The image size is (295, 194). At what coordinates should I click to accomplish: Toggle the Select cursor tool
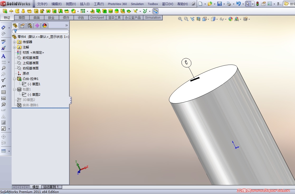[x=248, y=4]
